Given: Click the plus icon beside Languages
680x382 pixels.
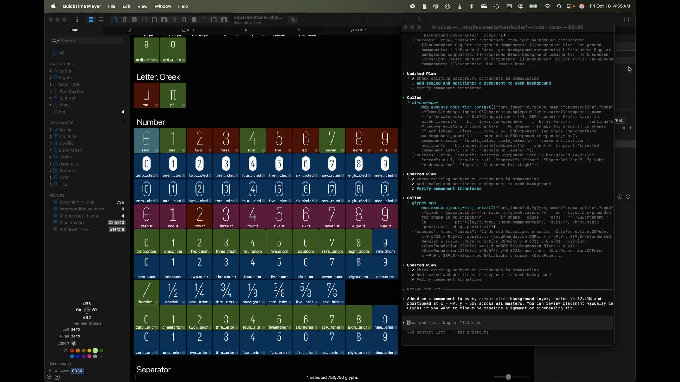Looking at the screenshot, I should [124, 122].
